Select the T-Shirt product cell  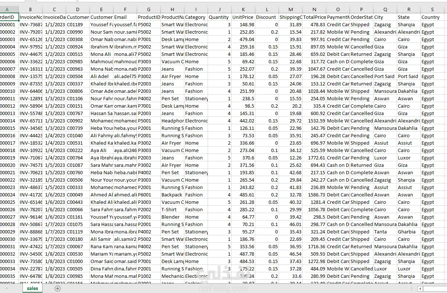173,209
